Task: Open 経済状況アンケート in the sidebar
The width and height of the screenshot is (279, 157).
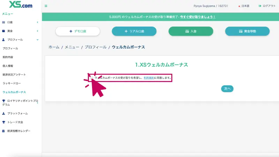Action: 14,75
